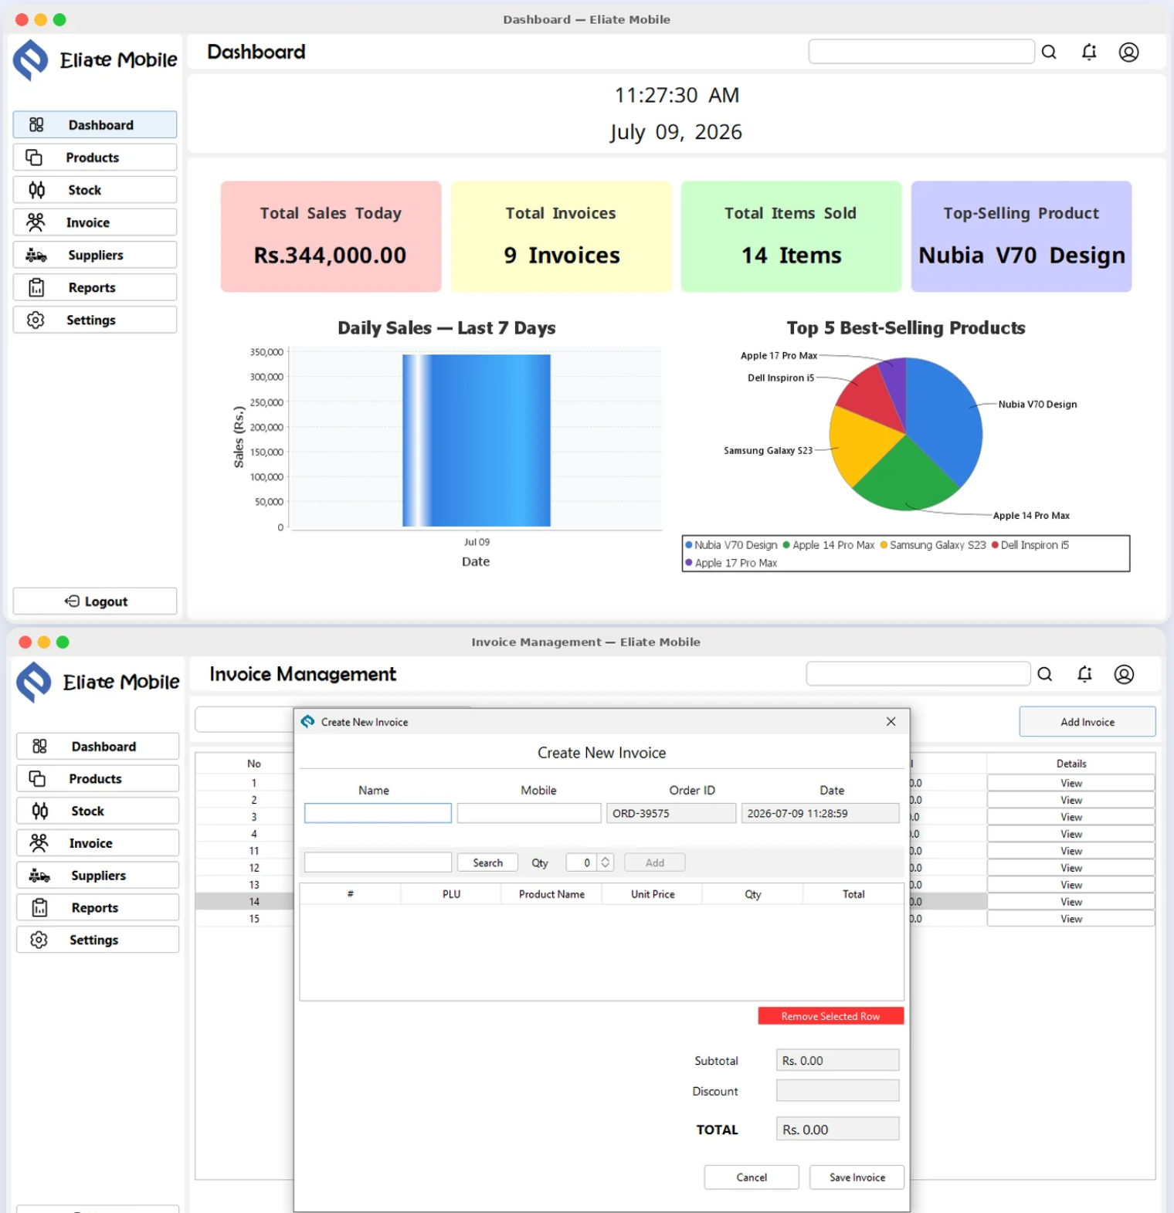Click Suppliers truck icon in Dashboard window sidebar
This screenshot has height=1213, width=1174.
(x=36, y=255)
